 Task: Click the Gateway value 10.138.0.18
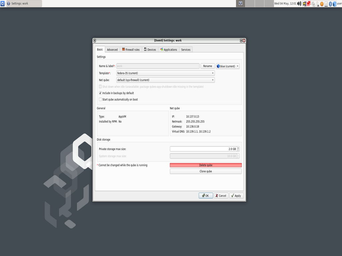click(193, 127)
